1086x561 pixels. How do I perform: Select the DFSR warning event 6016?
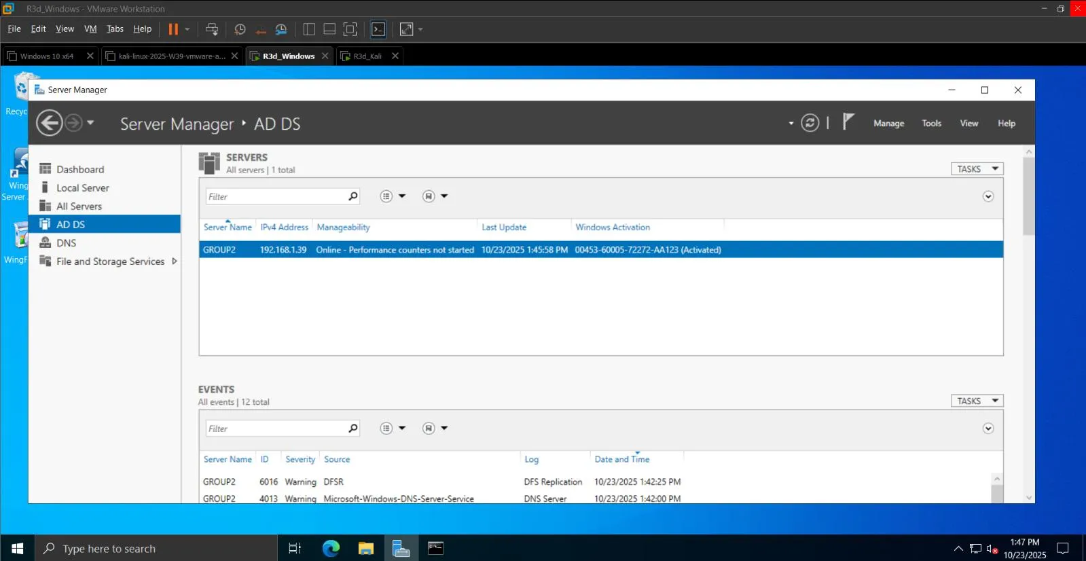coord(596,482)
